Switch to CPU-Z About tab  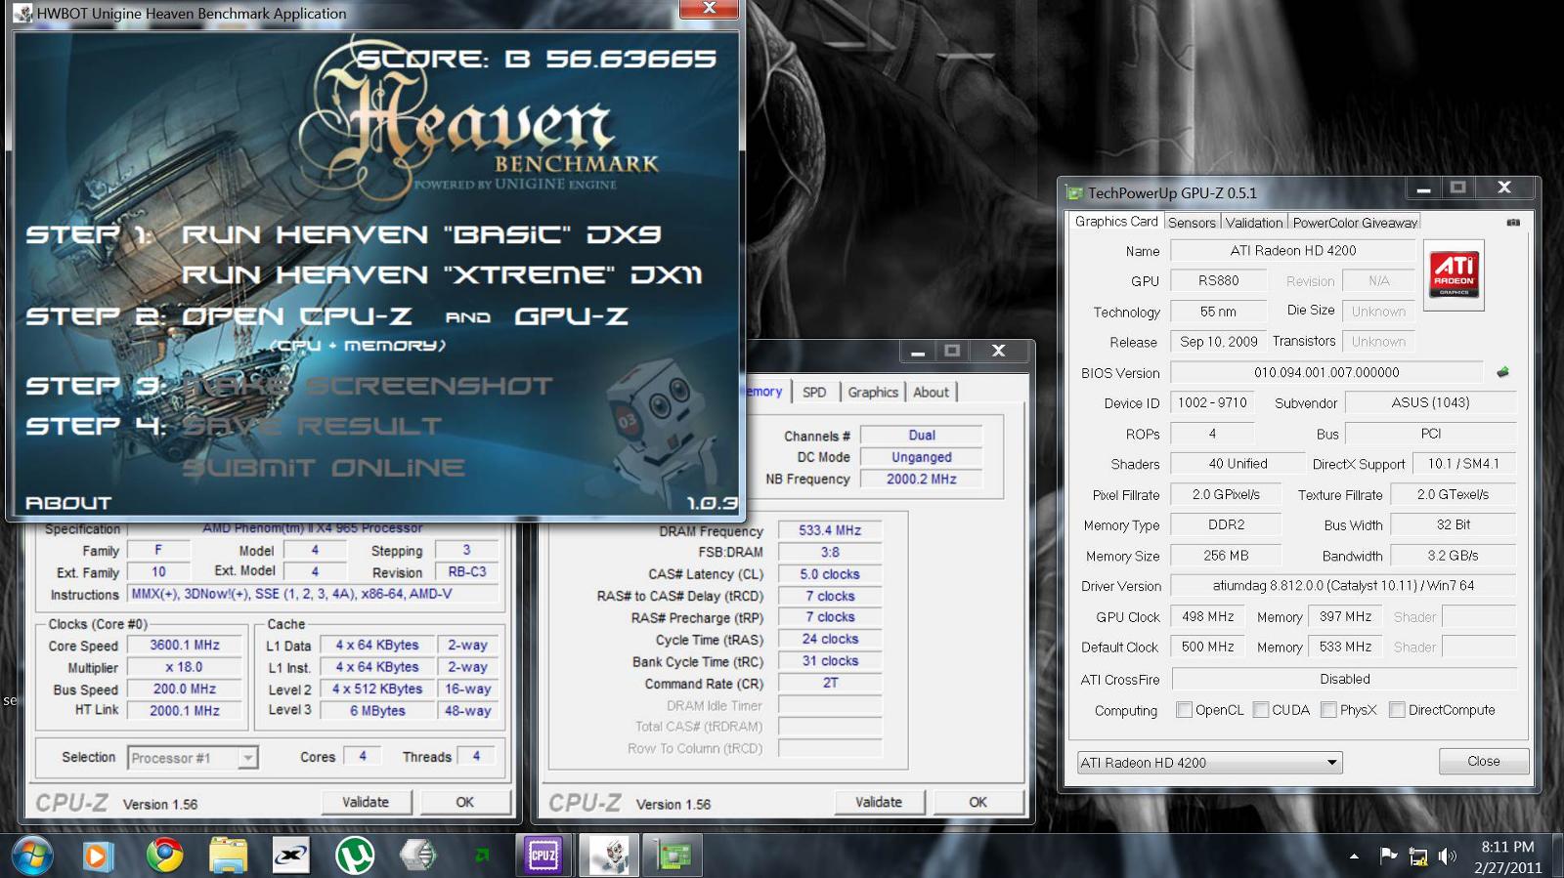pyautogui.click(x=931, y=392)
